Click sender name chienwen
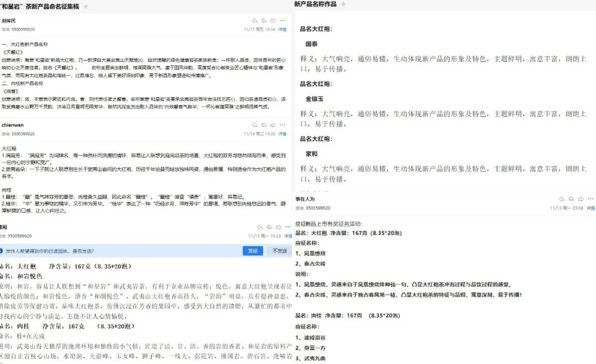Viewport: 596px width, 364px height. pos(13,125)
